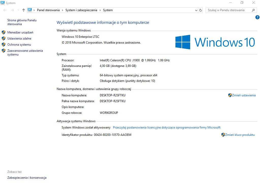Open System i zabezpieczenia breadcrumb

point(81,10)
